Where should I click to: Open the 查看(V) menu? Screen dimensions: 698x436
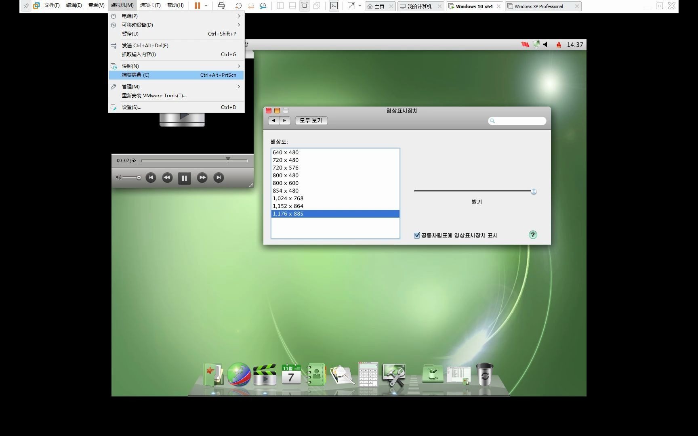point(96,5)
